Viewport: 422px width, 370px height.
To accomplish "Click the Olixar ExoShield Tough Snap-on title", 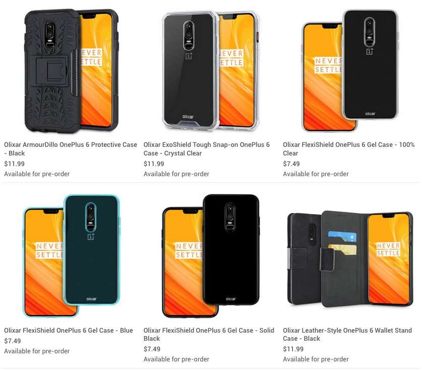I will [206, 149].
